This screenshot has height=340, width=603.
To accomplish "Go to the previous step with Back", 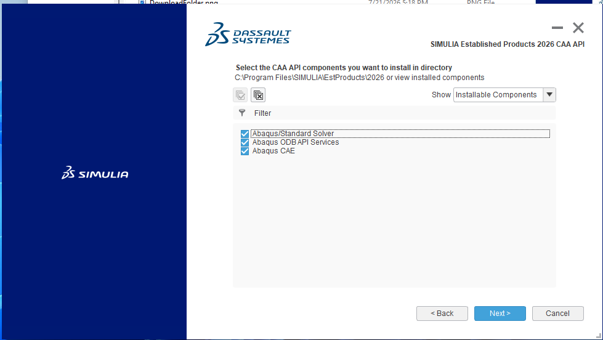I will coord(442,314).
